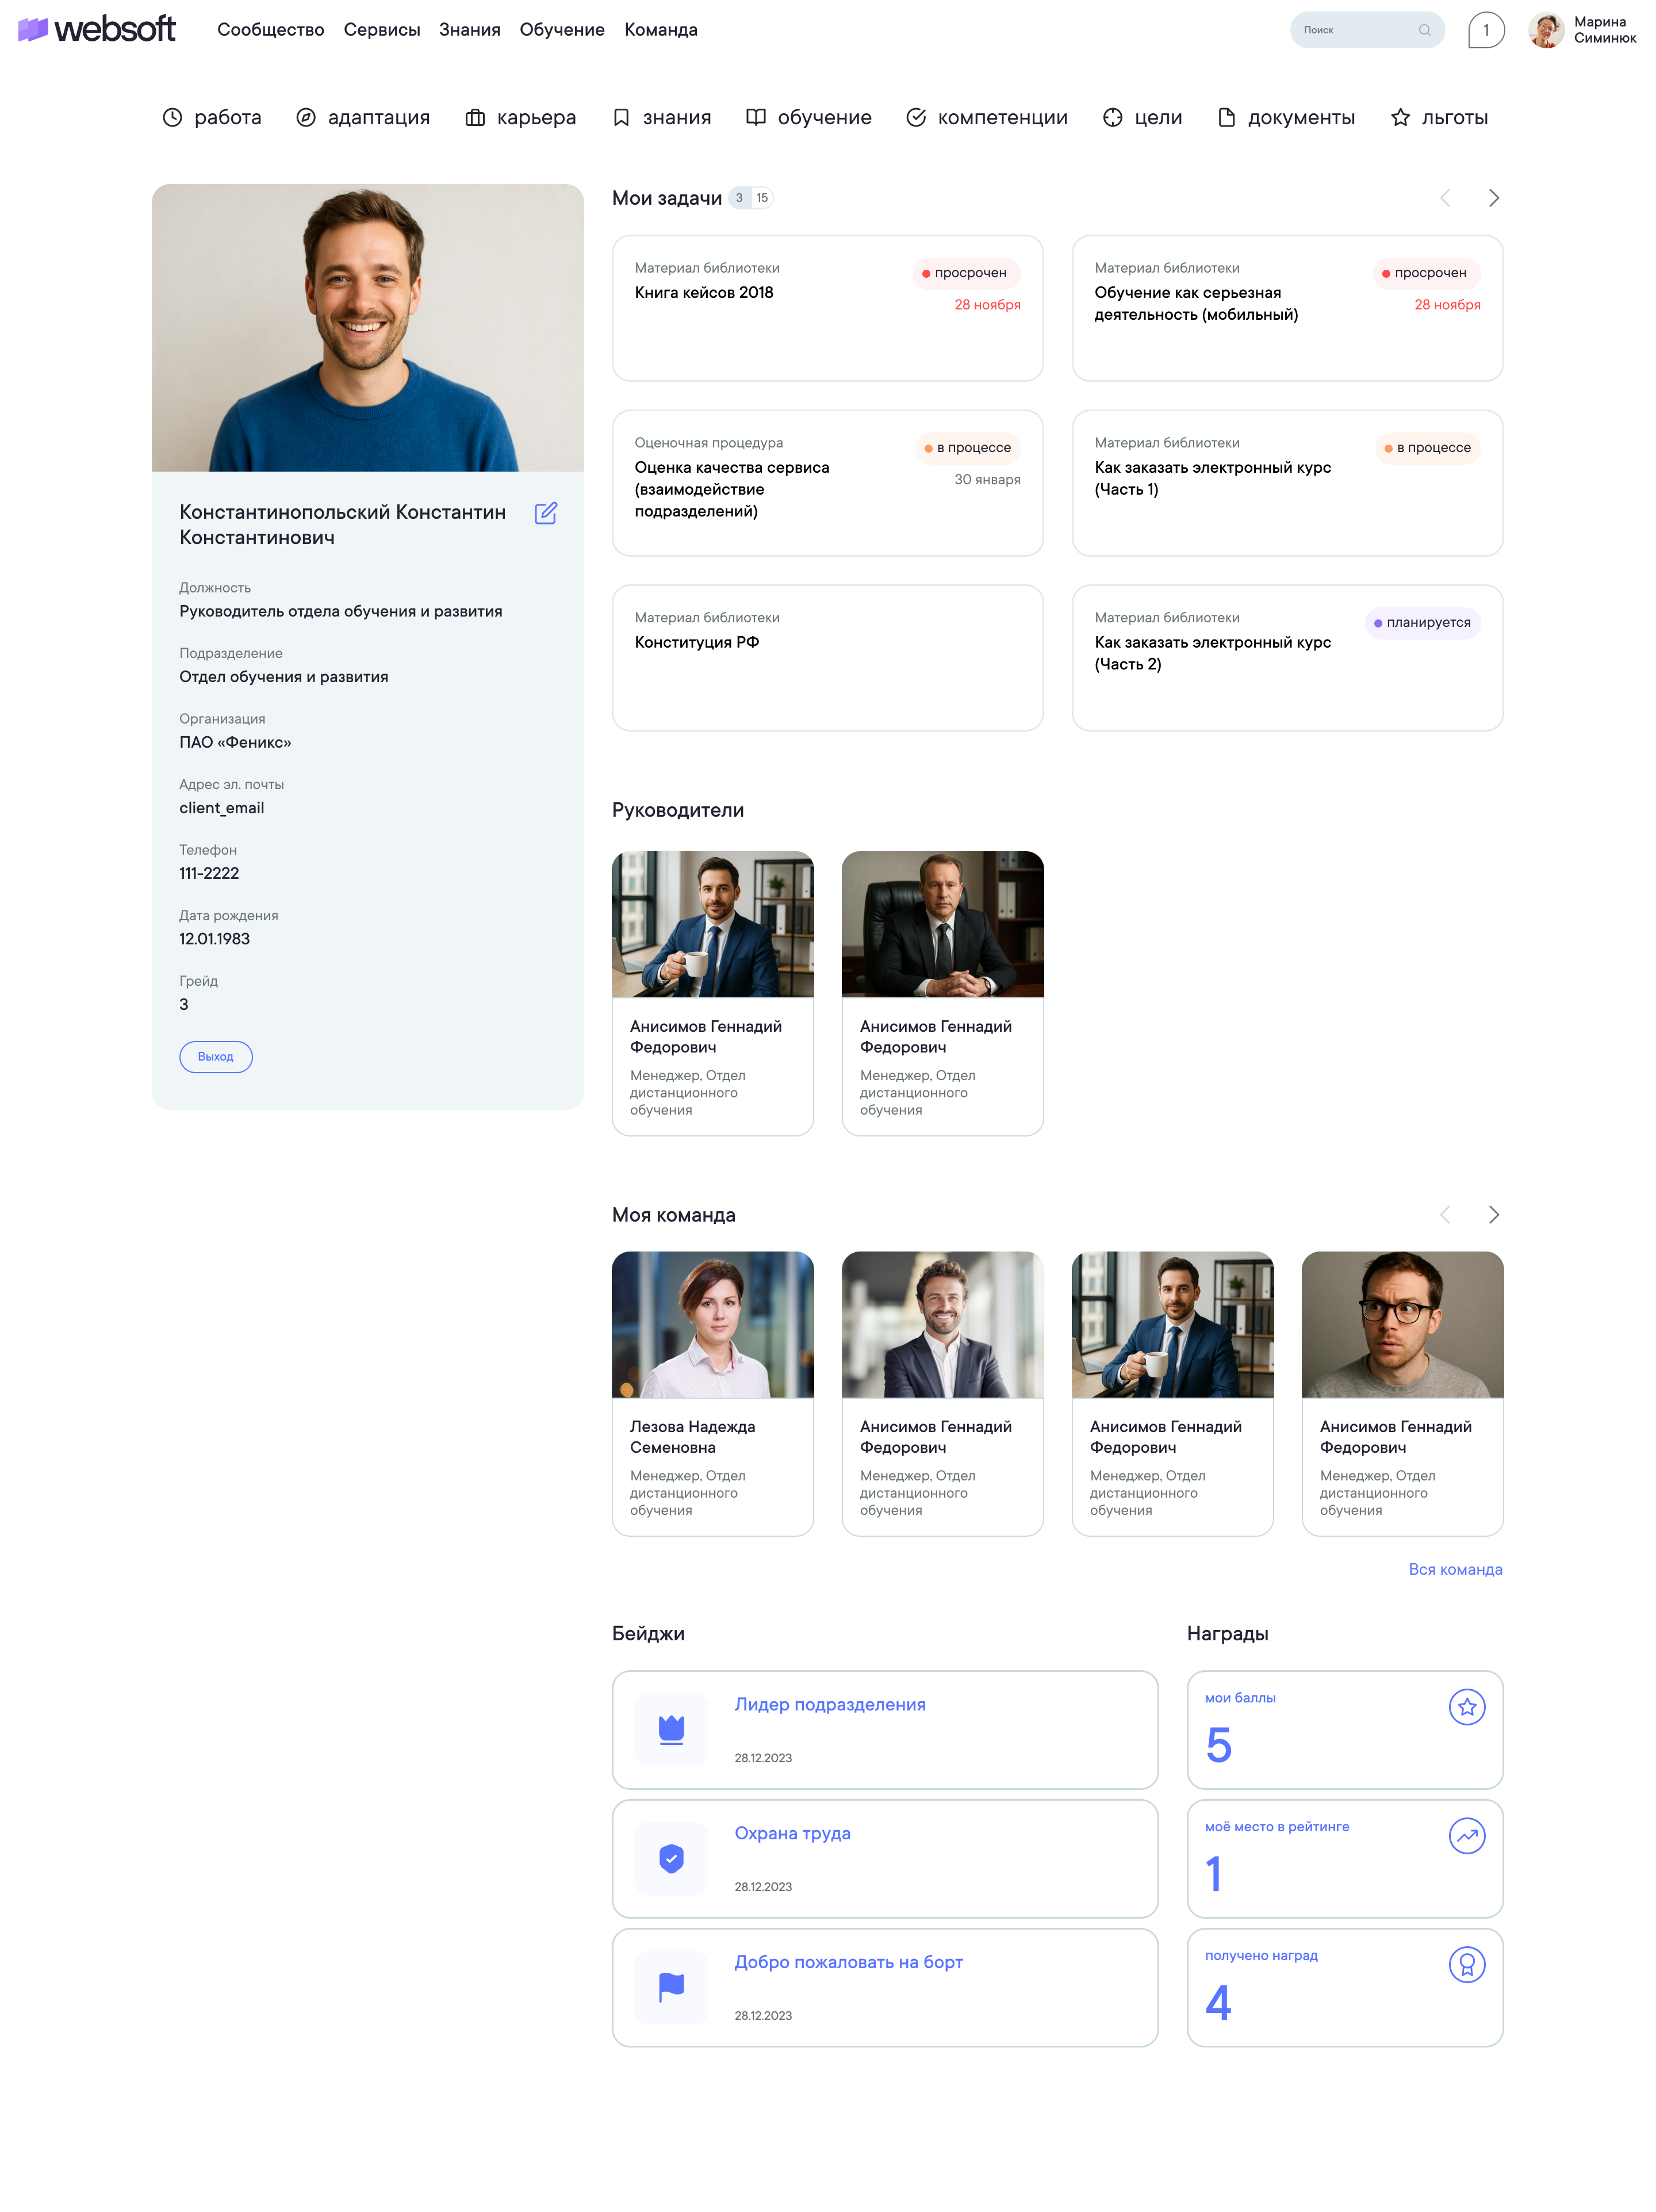Screen dimensions: 1656x2212
Task: Click the edit profile pencil icon
Action: [545, 513]
